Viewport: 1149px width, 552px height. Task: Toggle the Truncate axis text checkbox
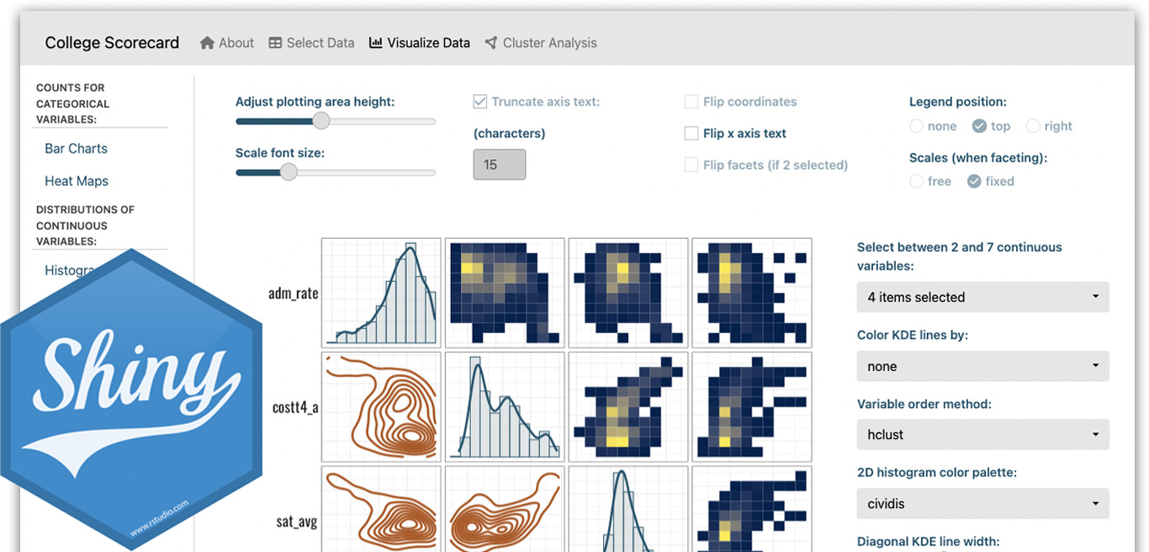click(x=480, y=102)
